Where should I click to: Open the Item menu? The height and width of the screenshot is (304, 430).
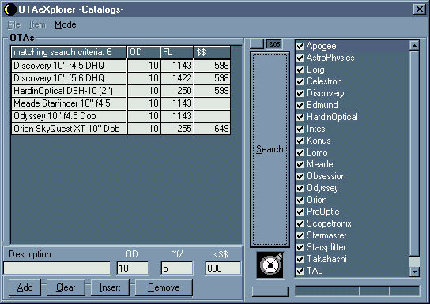[x=37, y=24]
